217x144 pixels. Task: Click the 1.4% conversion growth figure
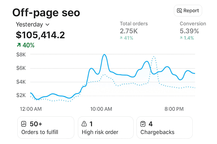tap(189, 38)
